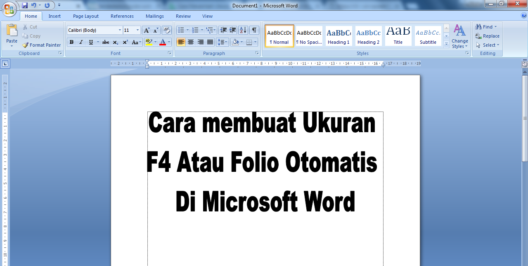The image size is (528, 266).
Task: Toggle bold formatting
Action: (71, 42)
